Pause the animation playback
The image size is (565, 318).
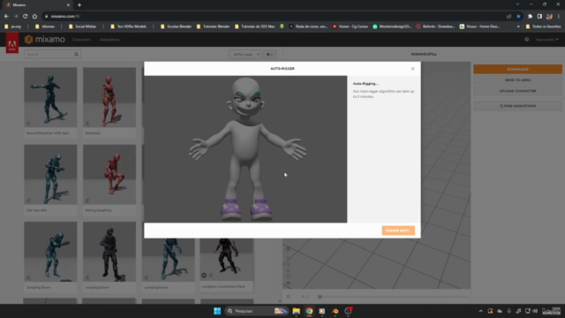[x=289, y=297]
